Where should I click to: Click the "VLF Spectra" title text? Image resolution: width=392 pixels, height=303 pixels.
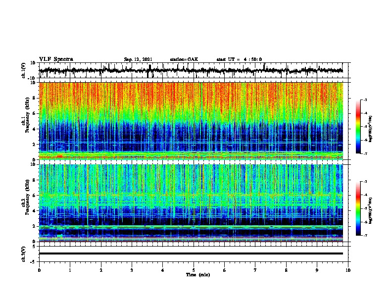[x=56, y=59]
